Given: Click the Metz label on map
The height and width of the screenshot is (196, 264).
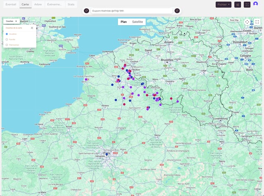Looking at the screenshot, I should 222,142.
